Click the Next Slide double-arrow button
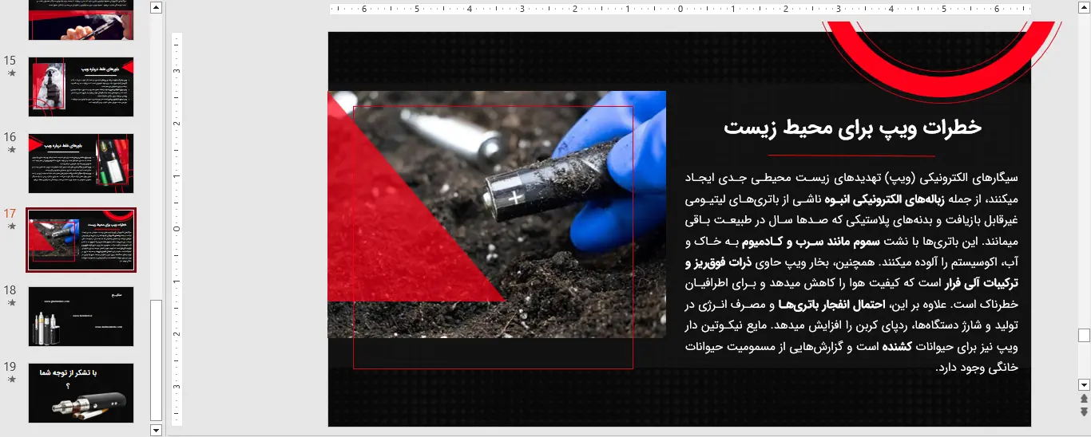Viewport: 1091px width, 437px height. coord(1084,411)
